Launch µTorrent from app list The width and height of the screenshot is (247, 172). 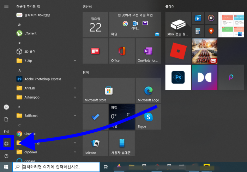click(x=47, y=33)
